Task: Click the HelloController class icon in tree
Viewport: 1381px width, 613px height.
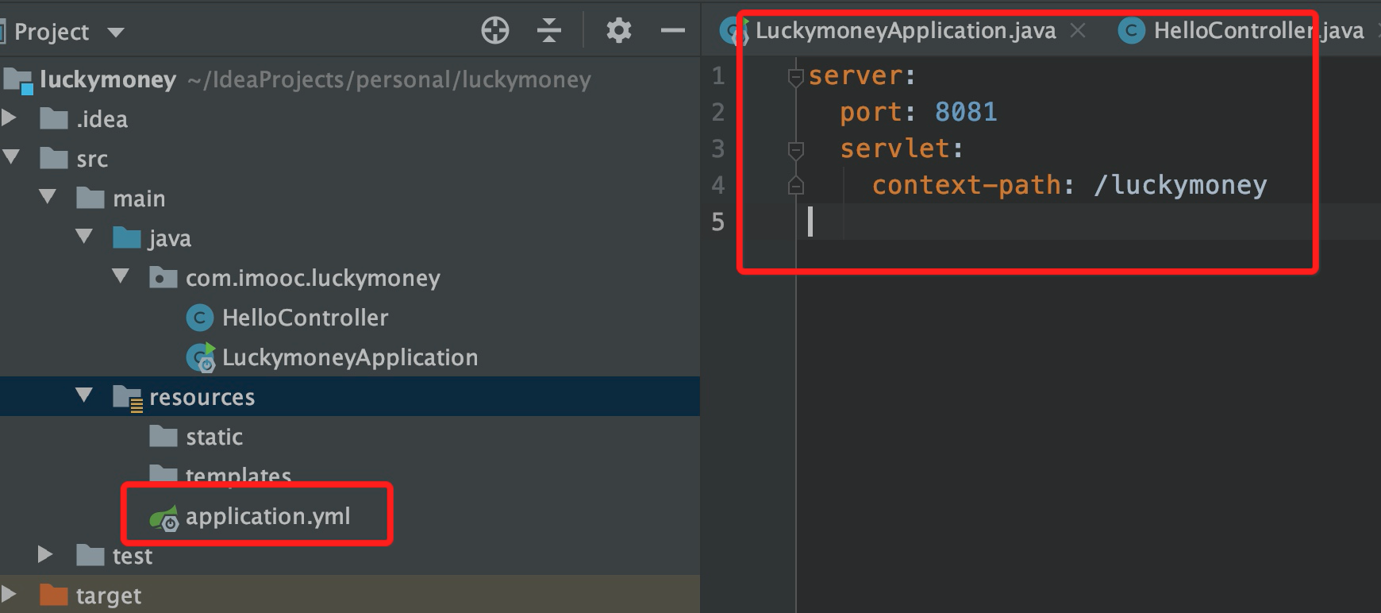Action: 200,318
